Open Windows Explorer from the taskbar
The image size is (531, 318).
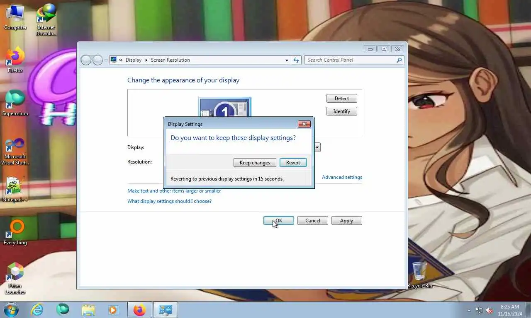(88, 310)
